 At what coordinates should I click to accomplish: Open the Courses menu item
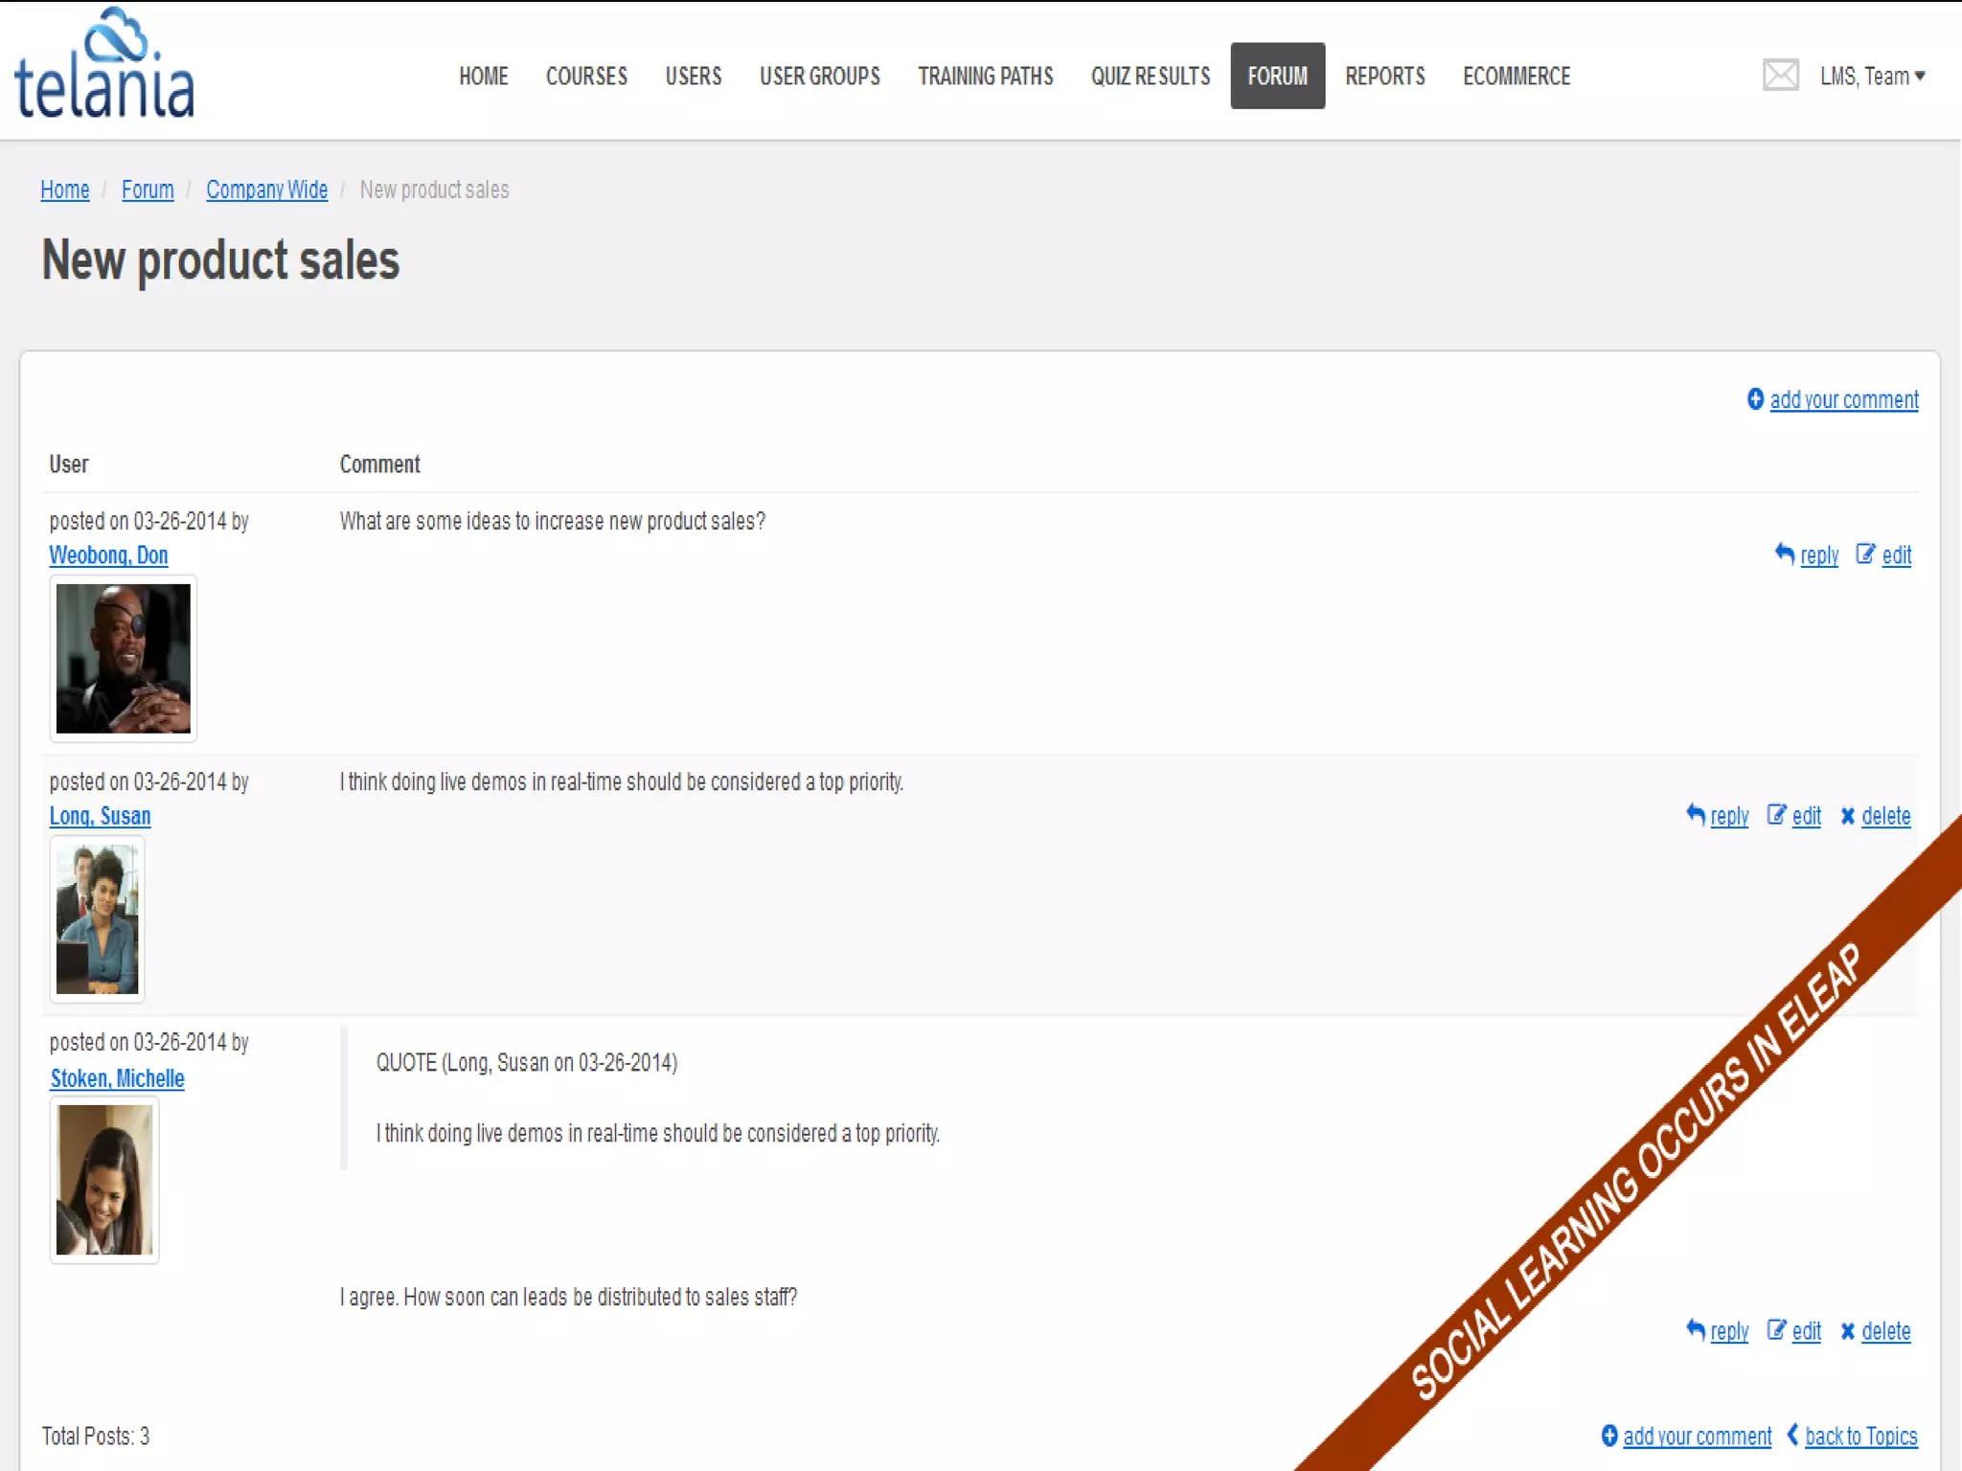[586, 77]
